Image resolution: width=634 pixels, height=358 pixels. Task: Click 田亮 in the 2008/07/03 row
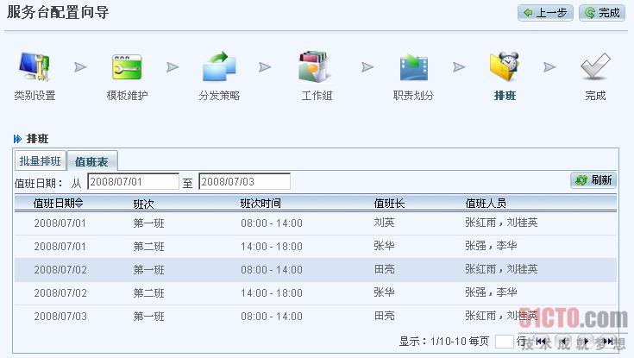(384, 316)
